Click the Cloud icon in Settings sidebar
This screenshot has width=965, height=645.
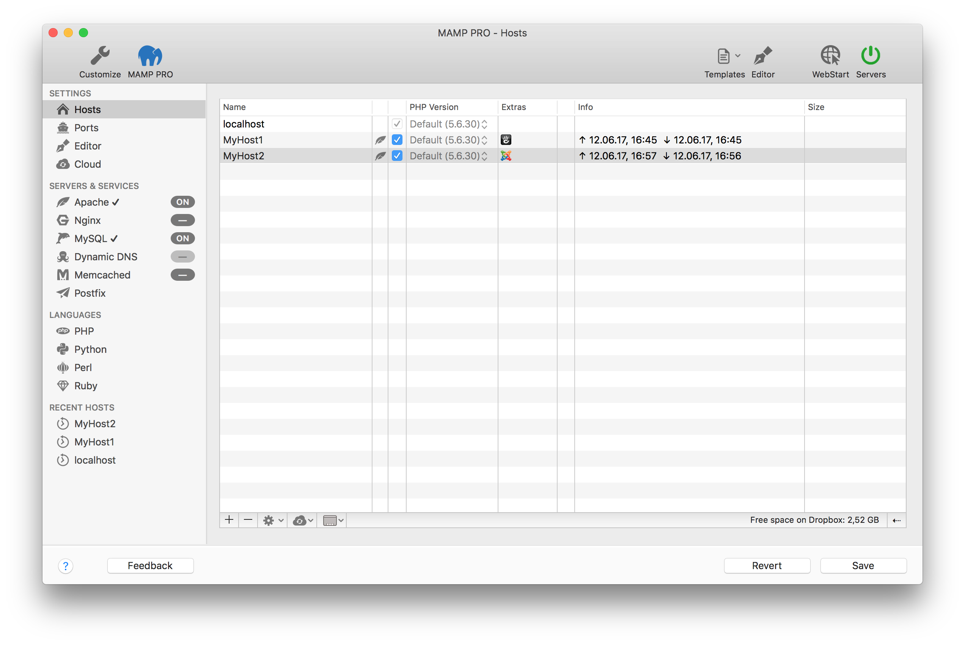(63, 164)
